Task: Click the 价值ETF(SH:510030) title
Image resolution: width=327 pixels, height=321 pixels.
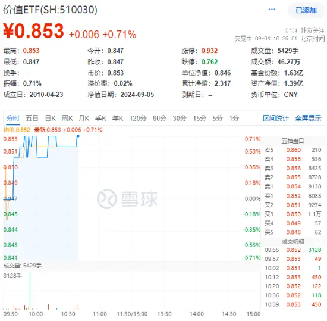Action: (50, 10)
